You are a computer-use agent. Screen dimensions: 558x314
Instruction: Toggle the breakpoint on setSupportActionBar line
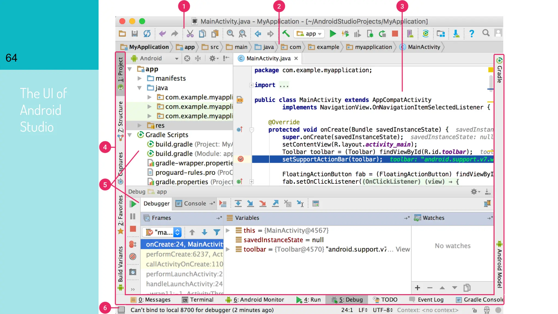point(241,159)
